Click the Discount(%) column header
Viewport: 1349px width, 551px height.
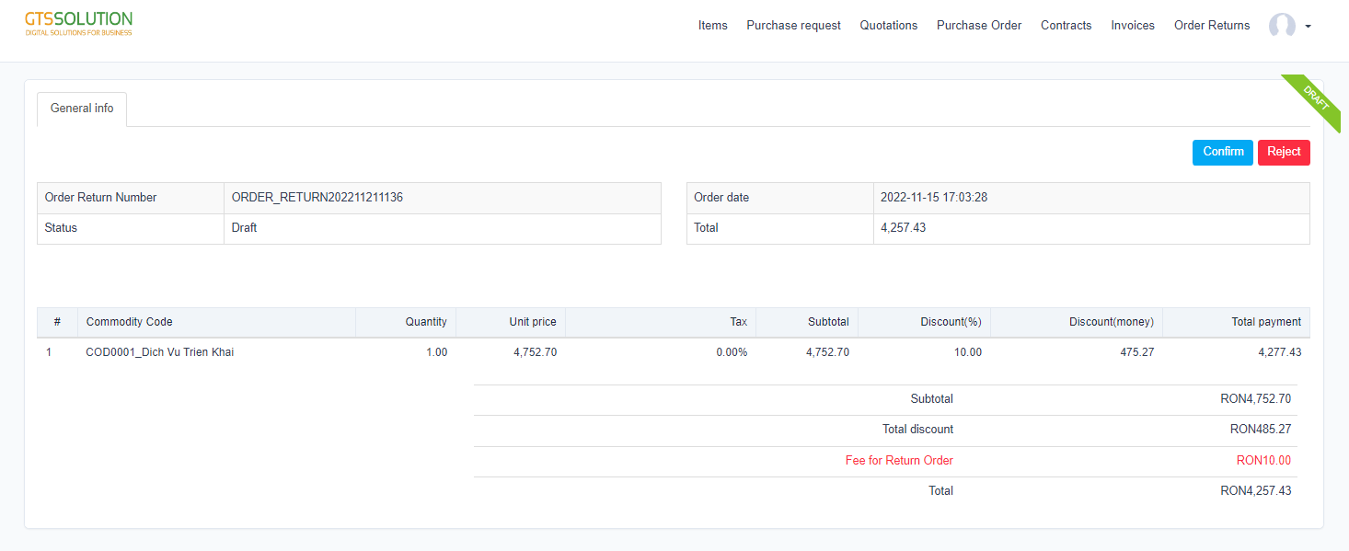[x=951, y=322]
